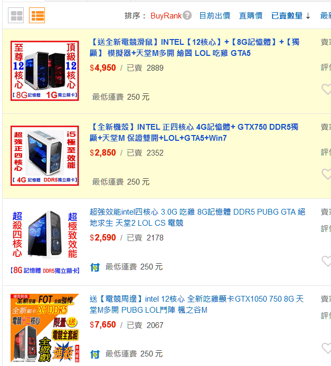
Task: Favorite the $4,950 12-core PC with heart icon
Action: click(x=327, y=89)
